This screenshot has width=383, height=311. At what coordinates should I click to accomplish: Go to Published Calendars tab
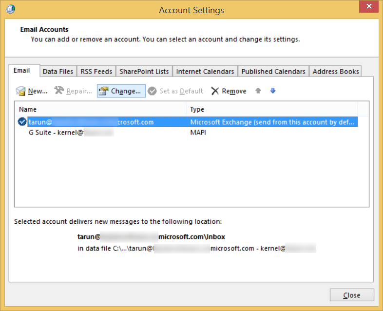click(273, 71)
